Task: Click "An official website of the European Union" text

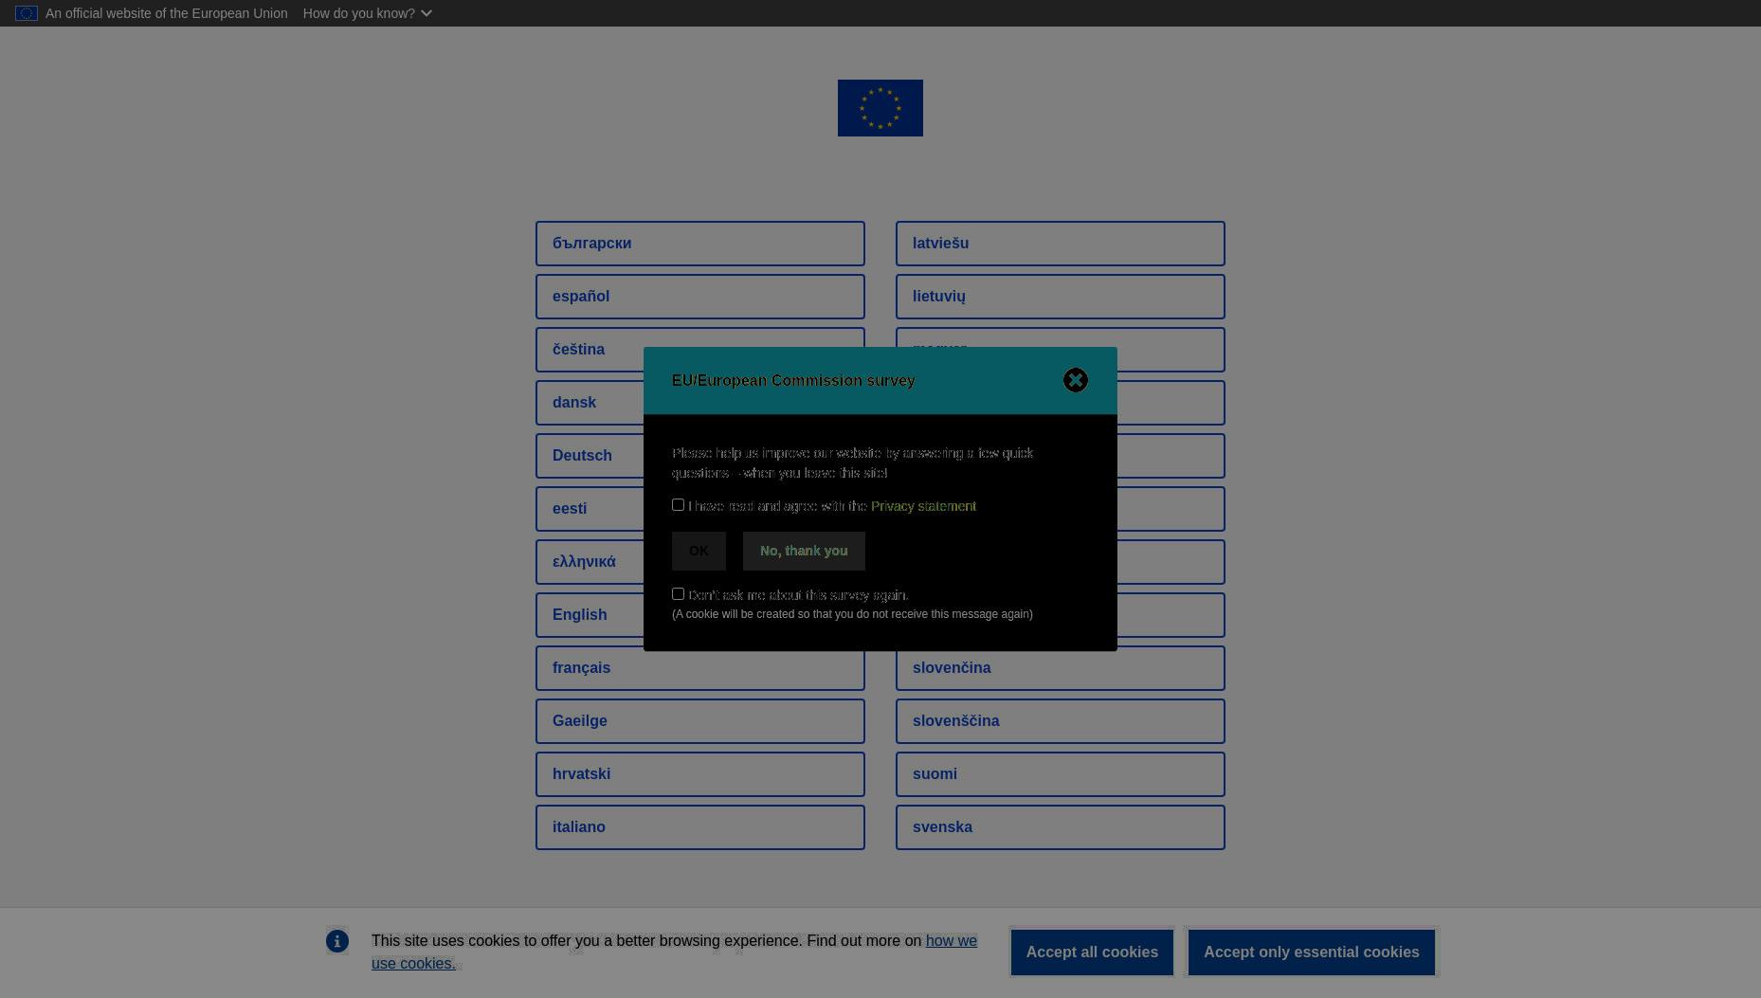Action: (167, 13)
